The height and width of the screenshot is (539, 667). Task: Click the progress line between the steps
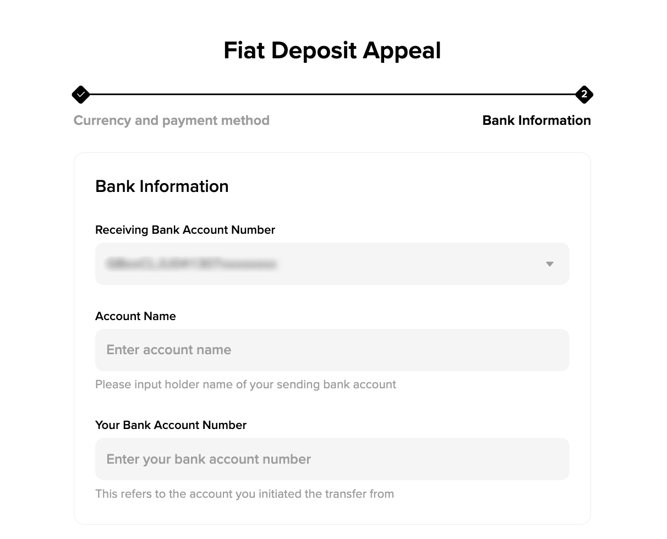332,95
